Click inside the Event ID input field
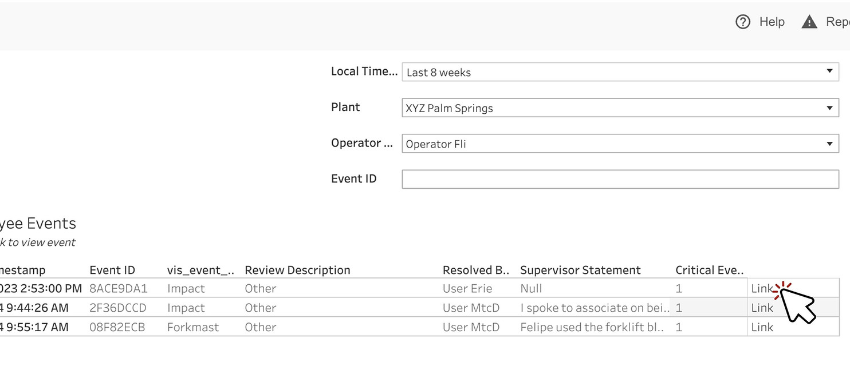Image resolution: width=850 pixels, height=366 pixels. tap(620, 179)
